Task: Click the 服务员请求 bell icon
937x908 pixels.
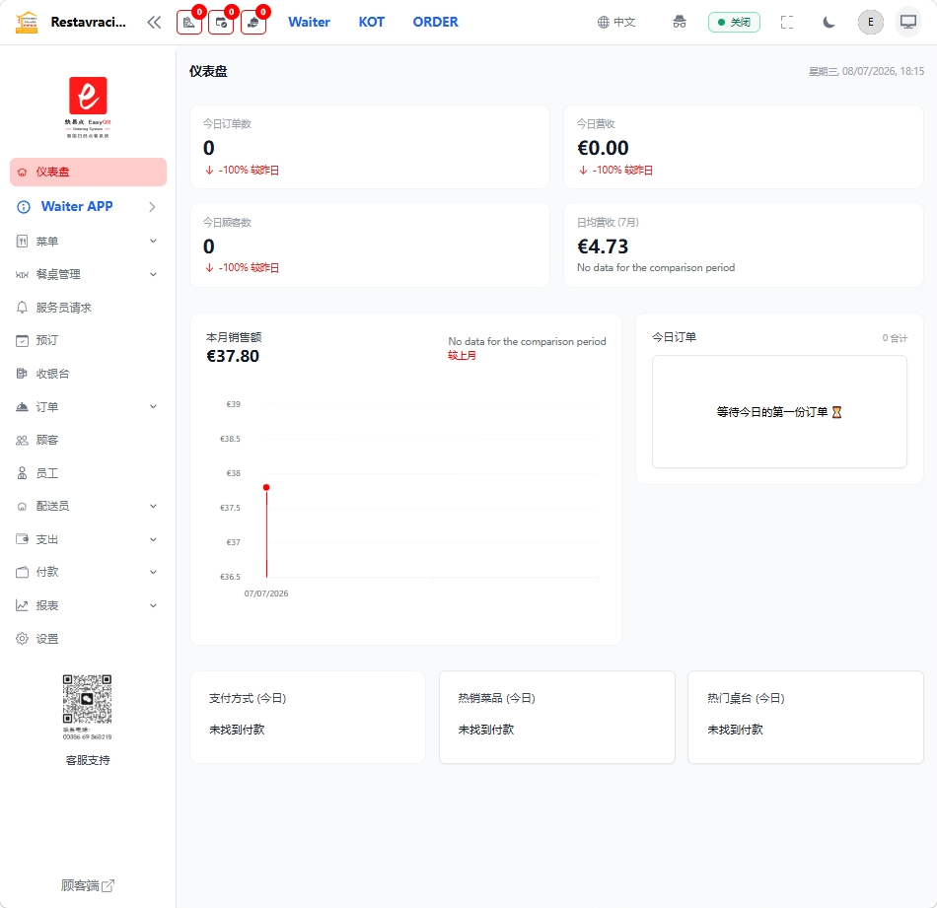Action: click(22, 308)
